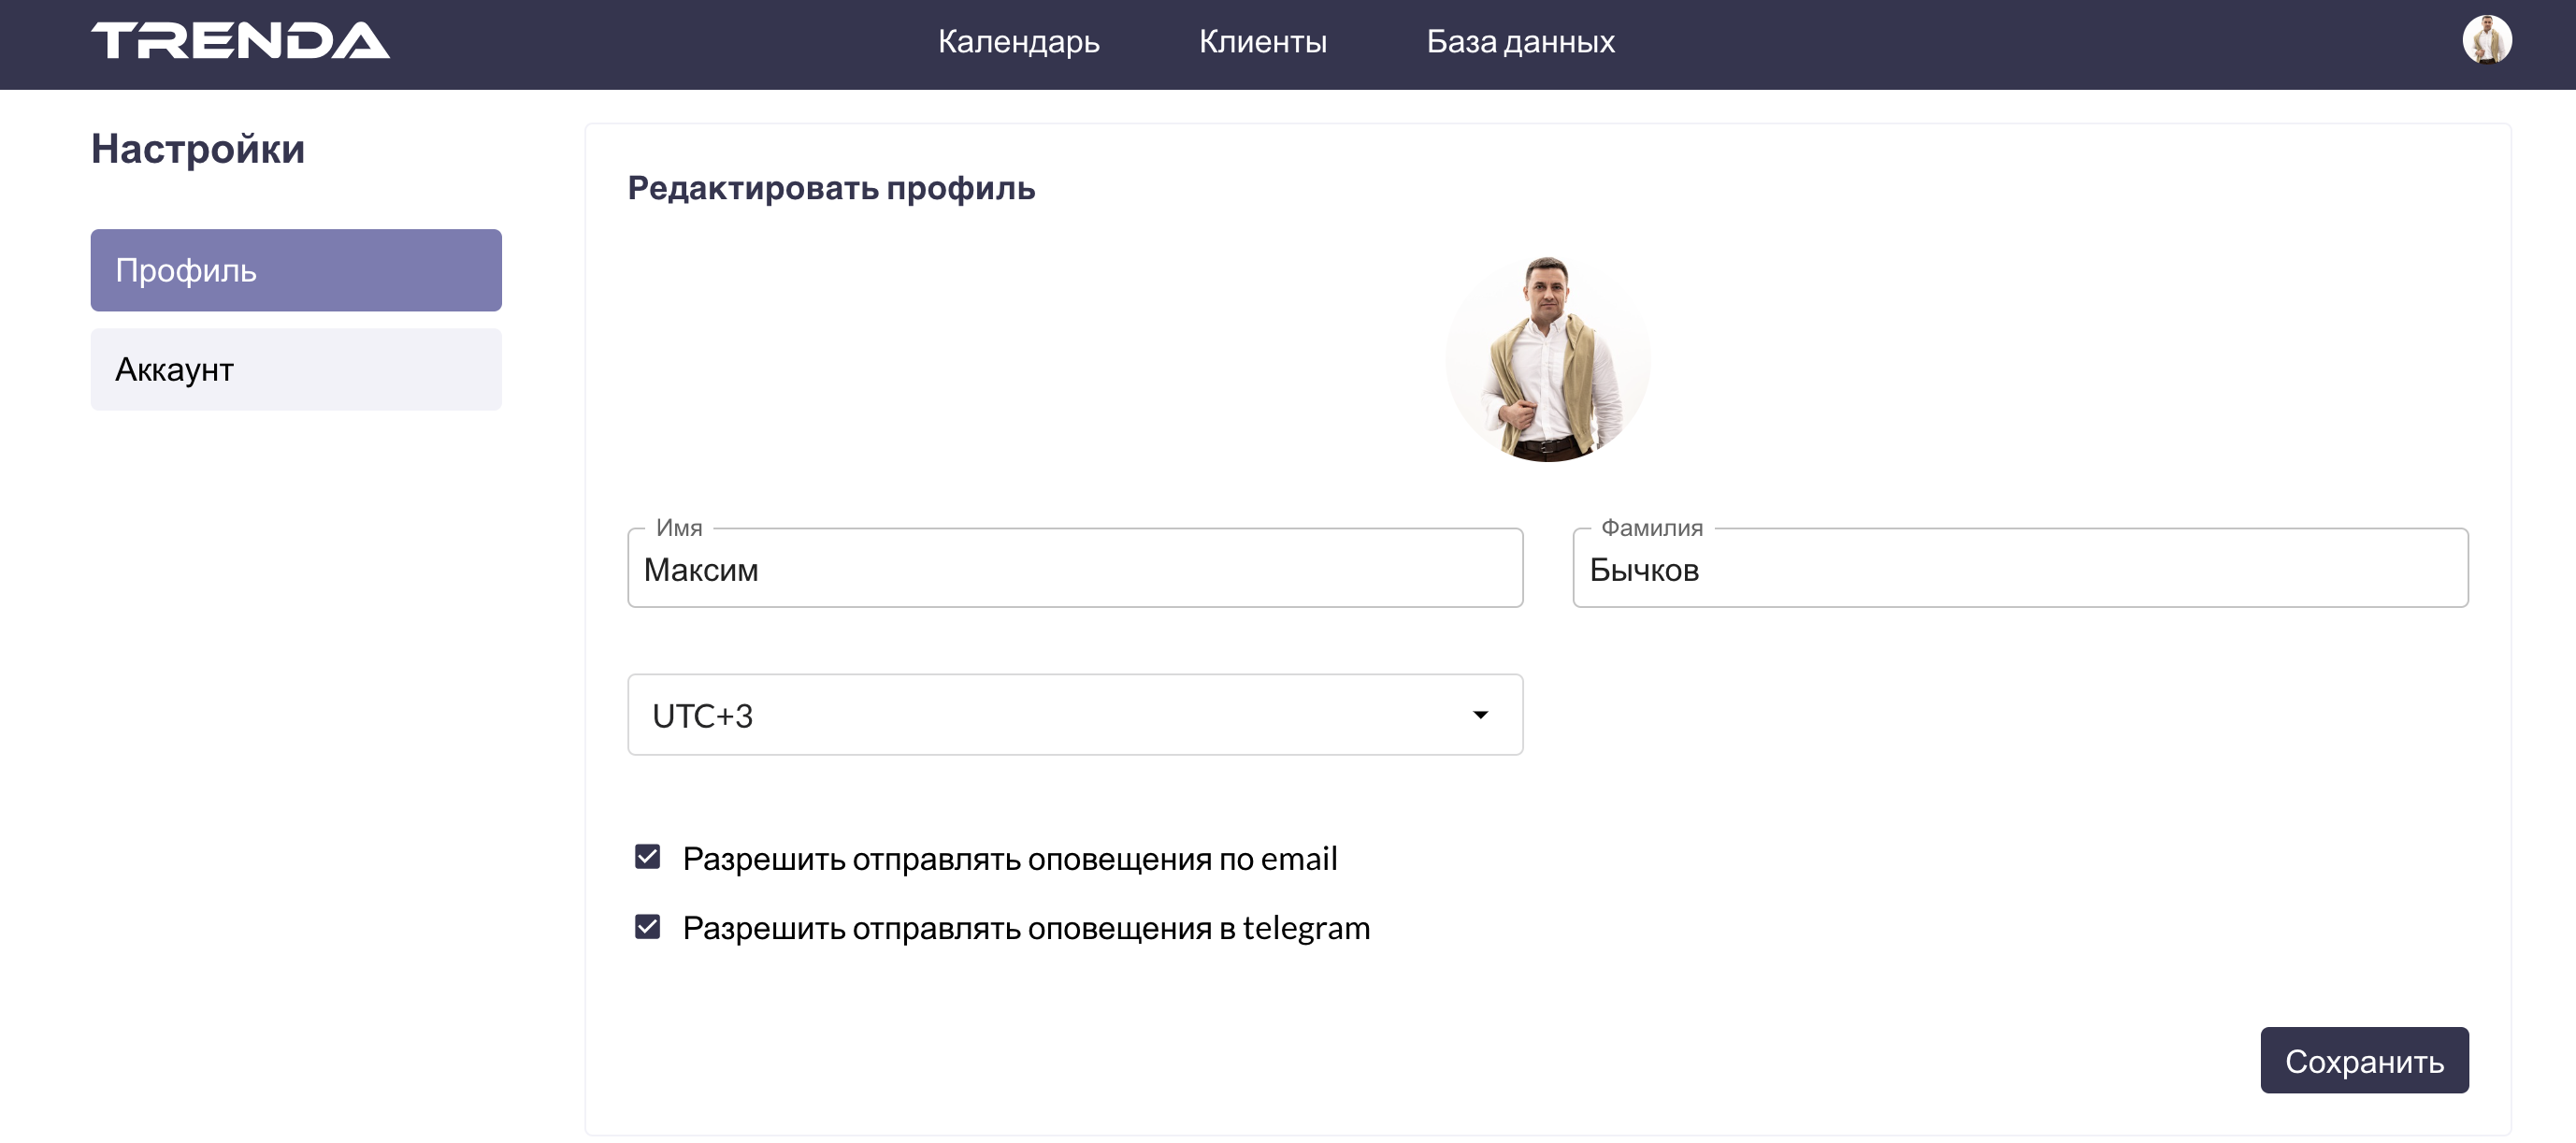The width and height of the screenshot is (2576, 1143).
Task: Focus the Имя field containing Максим
Action: pyautogui.click(x=1074, y=569)
